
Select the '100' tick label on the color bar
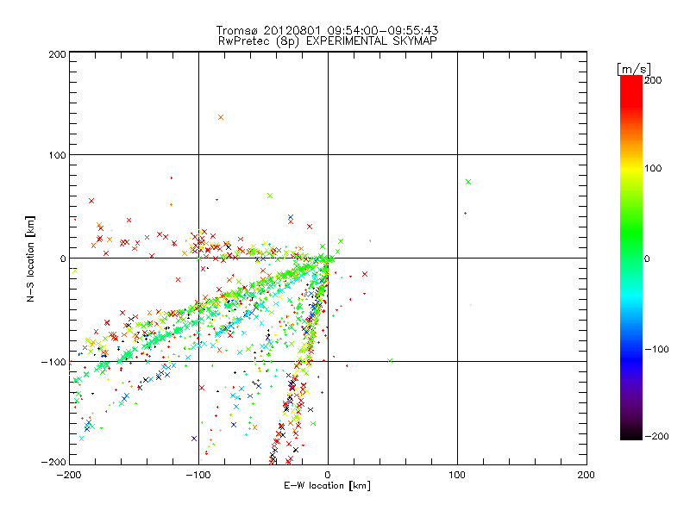click(x=653, y=168)
